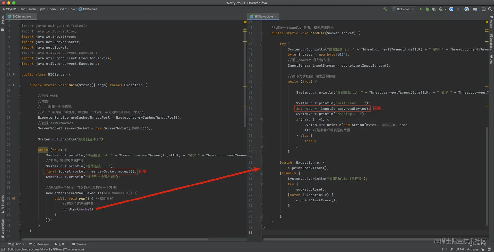The height and width of the screenshot is (252, 494).
Task: Click the yellow inspection indicator in right editor
Action: click(x=487, y=22)
